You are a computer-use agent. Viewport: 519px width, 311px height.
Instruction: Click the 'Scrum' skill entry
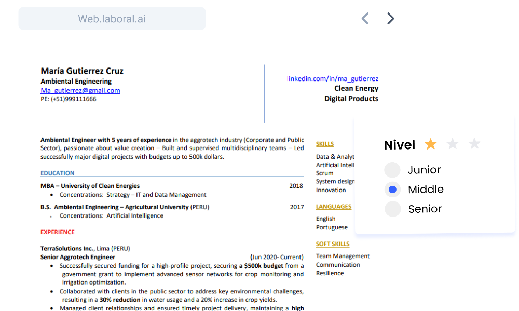(324, 173)
